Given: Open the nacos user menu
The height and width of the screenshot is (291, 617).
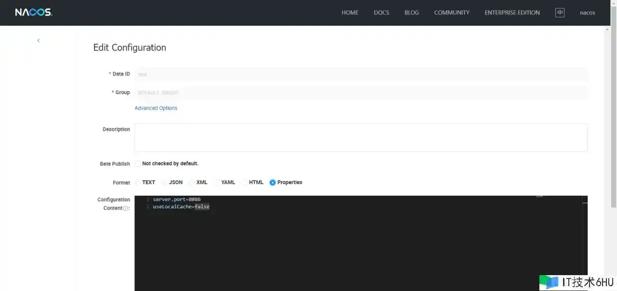Looking at the screenshot, I should click(587, 13).
